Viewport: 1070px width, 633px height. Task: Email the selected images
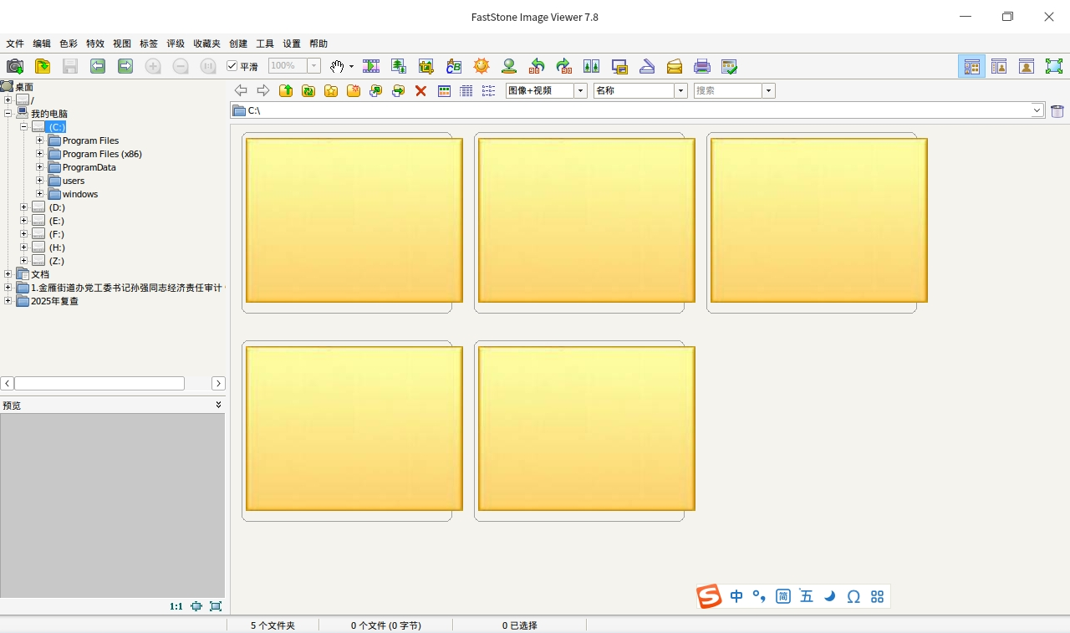pos(675,66)
